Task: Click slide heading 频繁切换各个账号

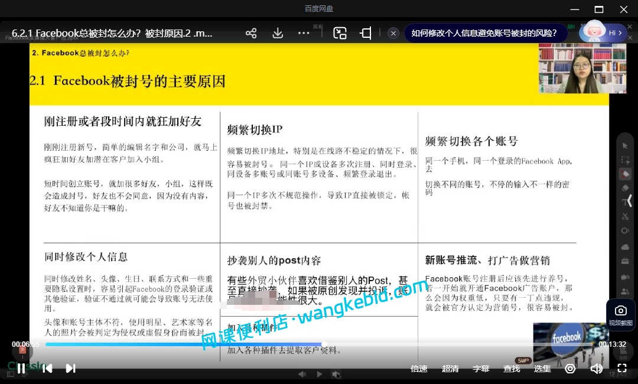Action: click(x=471, y=142)
